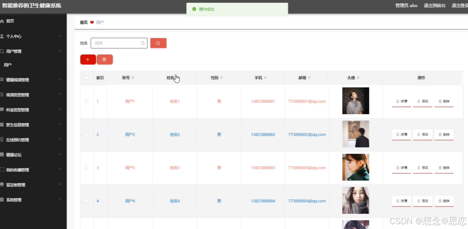Click 详情 button for 用户2
This screenshot has height=229, width=468.
(x=401, y=135)
